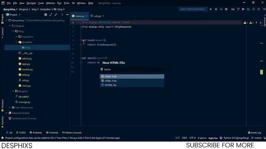Collapse the templates folder
Screen dimensions: 266x149
point(17,42)
